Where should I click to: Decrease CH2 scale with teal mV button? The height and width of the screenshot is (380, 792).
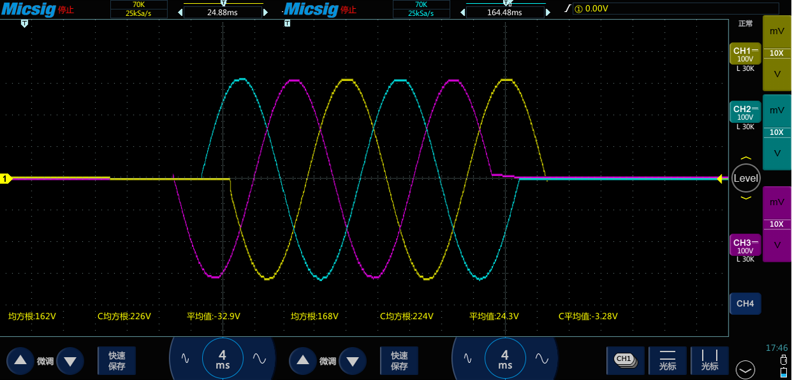(777, 110)
